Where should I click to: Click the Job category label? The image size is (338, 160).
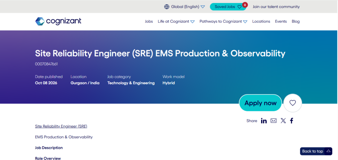coord(119,77)
